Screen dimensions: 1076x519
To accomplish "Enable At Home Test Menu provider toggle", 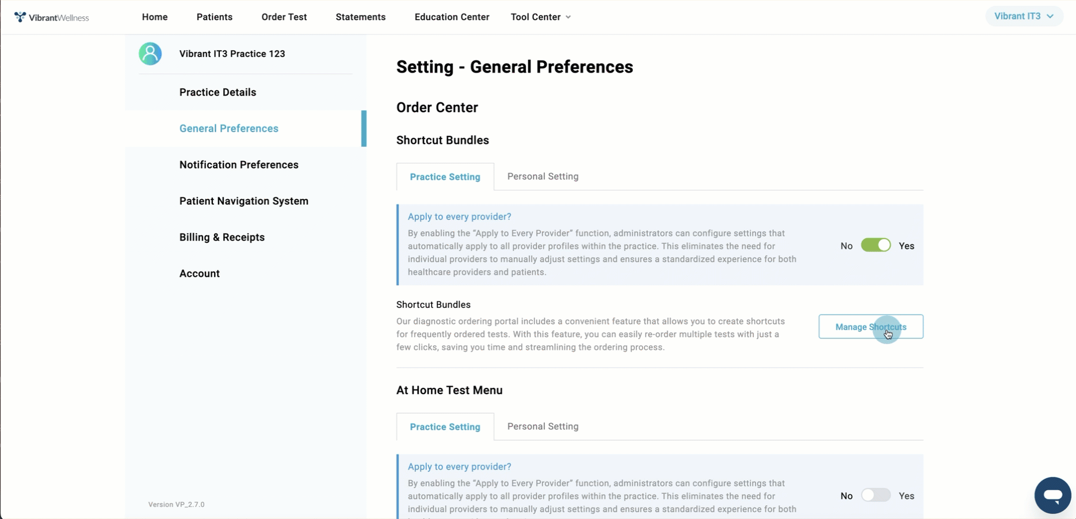I will (x=876, y=495).
